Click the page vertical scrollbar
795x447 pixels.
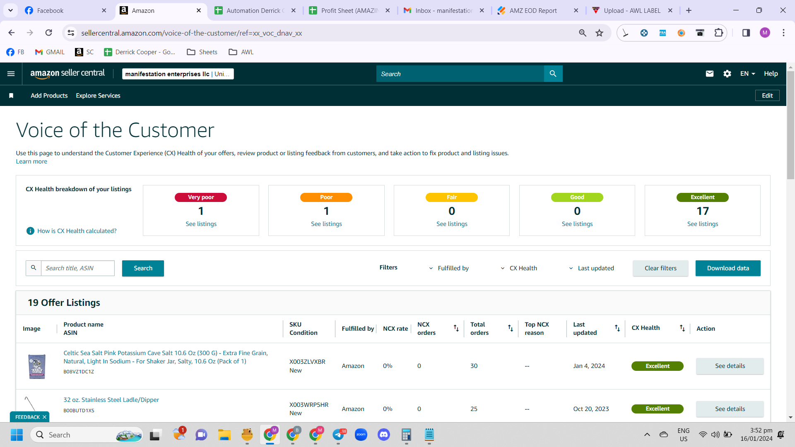pos(790,125)
